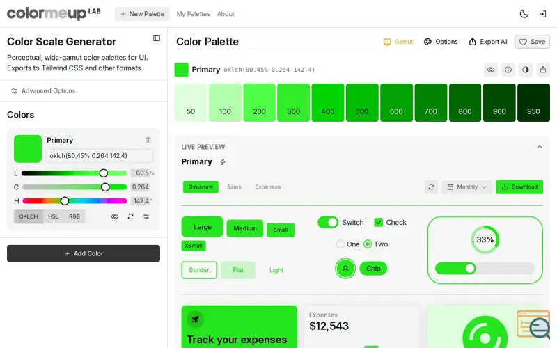Switch to RGB color mode
Screen dimensions: 557x348
click(74, 216)
